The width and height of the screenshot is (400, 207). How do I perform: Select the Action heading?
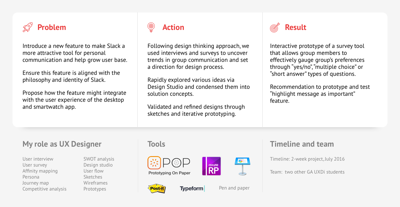(173, 27)
